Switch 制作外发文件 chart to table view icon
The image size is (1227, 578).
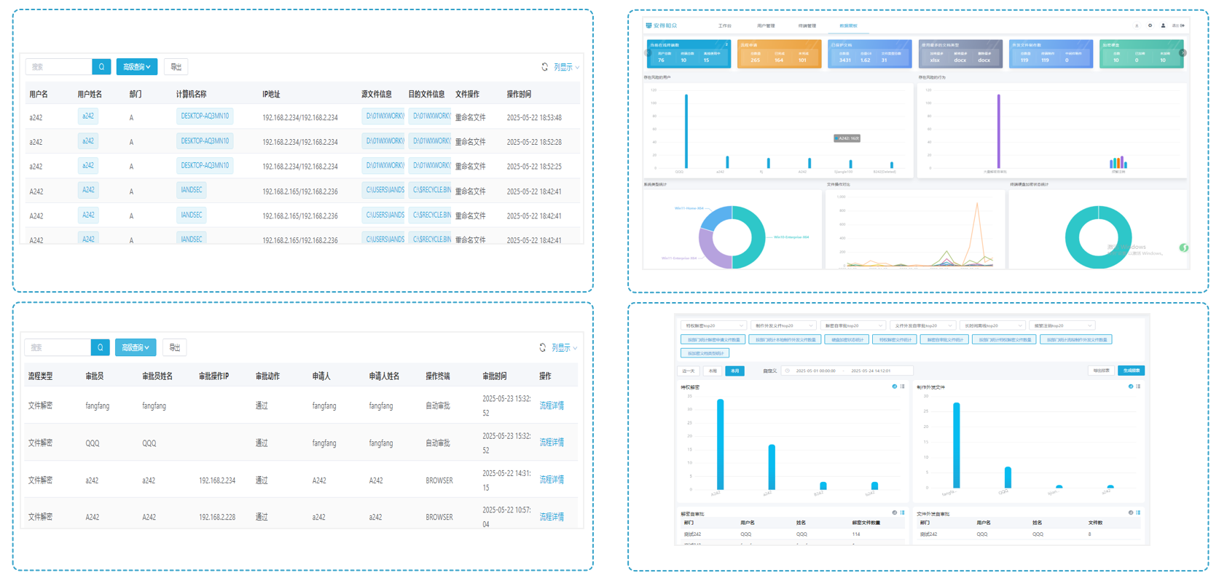pos(1138,387)
